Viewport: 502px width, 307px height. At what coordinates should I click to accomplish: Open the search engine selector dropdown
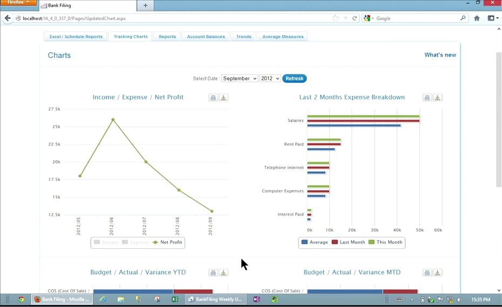369,18
